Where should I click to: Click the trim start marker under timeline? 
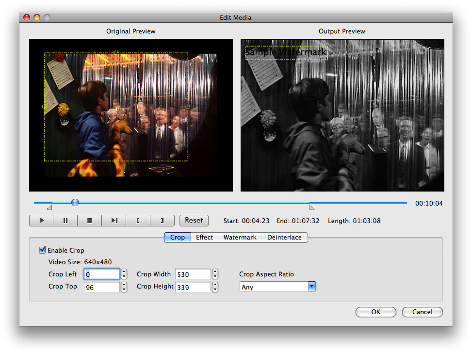pyautogui.click(x=49, y=208)
